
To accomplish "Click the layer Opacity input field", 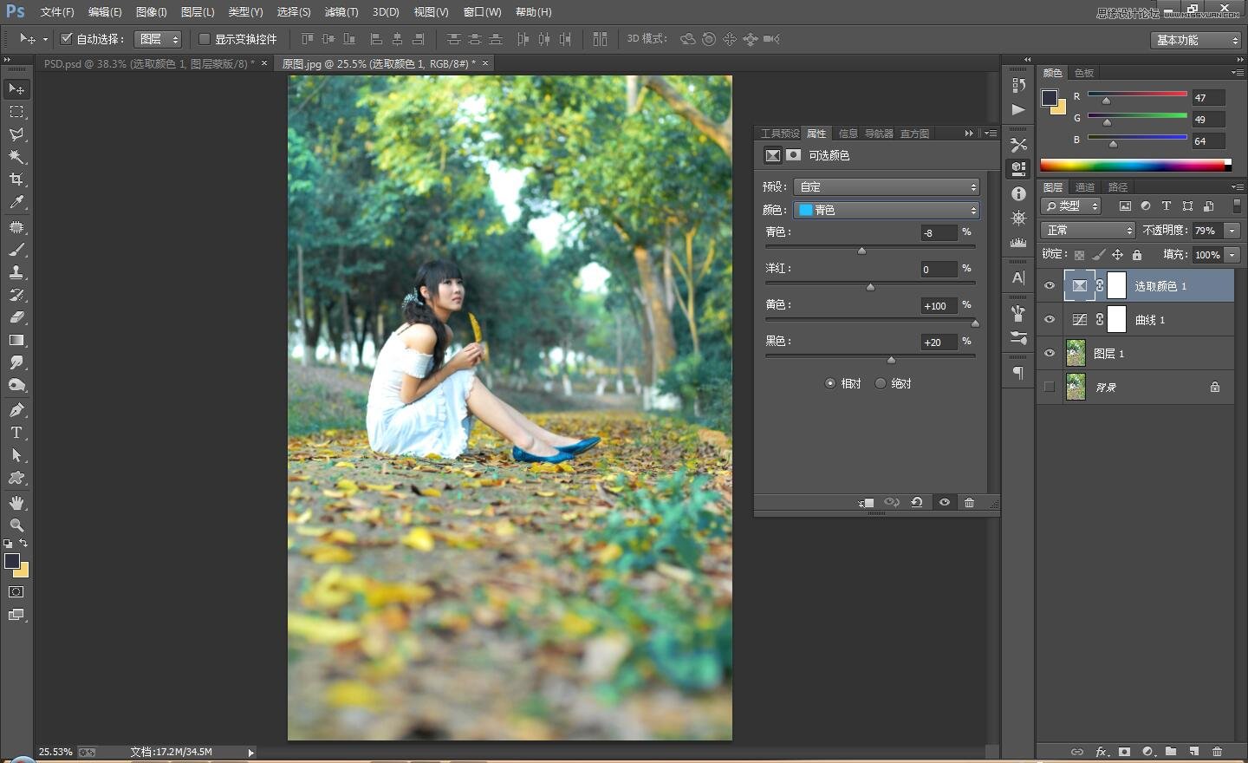I will [x=1206, y=231].
